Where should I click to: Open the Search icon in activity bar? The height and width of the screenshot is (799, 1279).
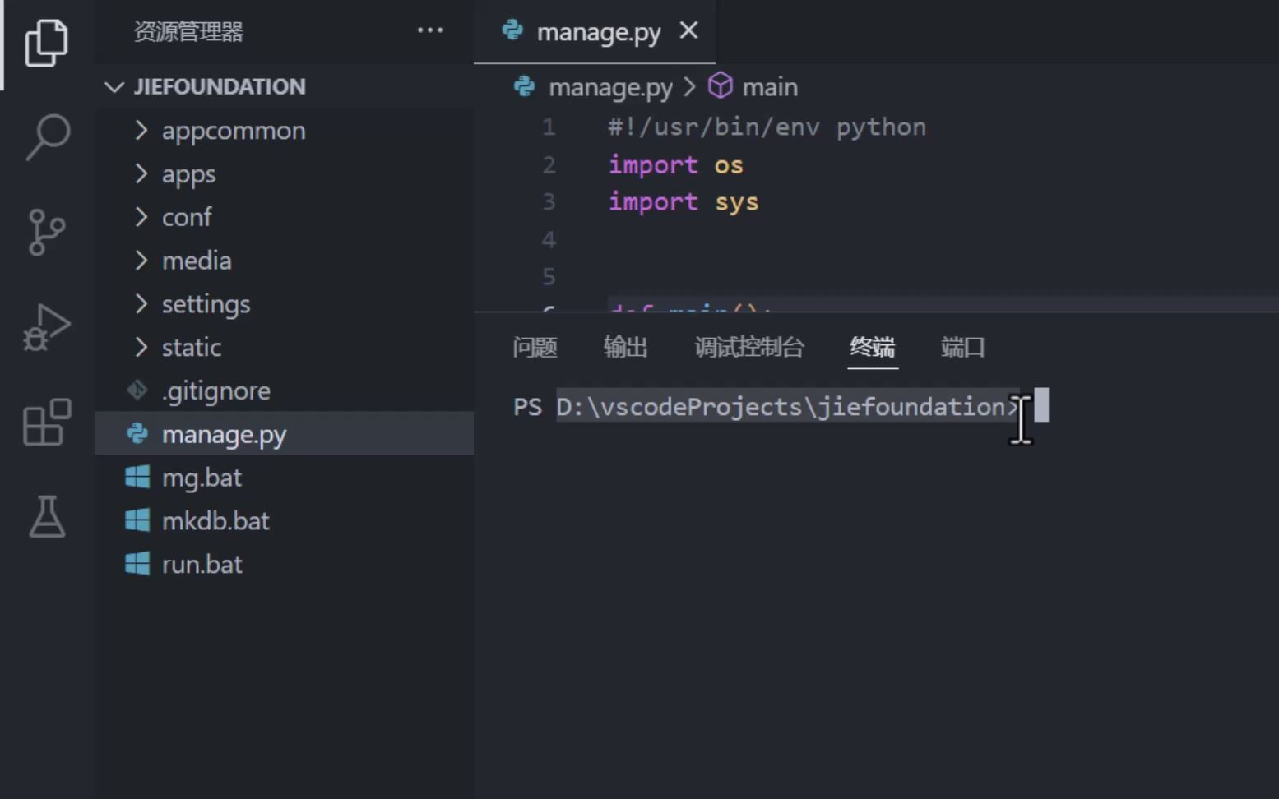47,137
